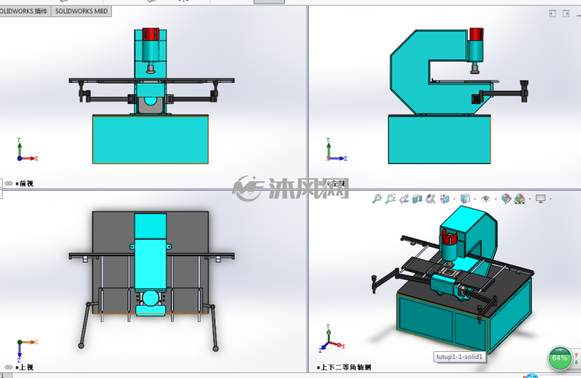
Task: Click the coordinate triad in top view
Action: point(27,350)
